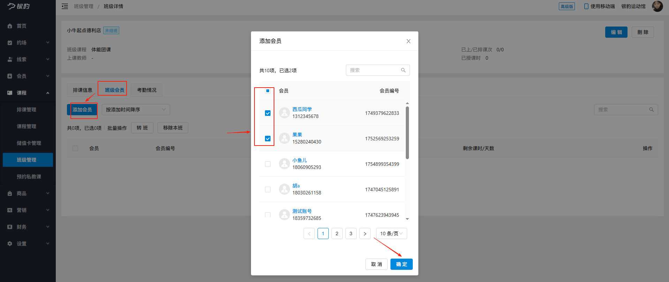Click avatar icon of 小鱼儿
This screenshot has height=282, width=669.
pyautogui.click(x=284, y=164)
